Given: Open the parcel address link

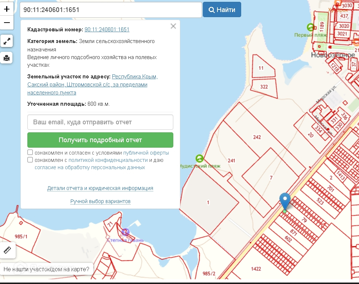Looking at the screenshot, I should [93, 85].
